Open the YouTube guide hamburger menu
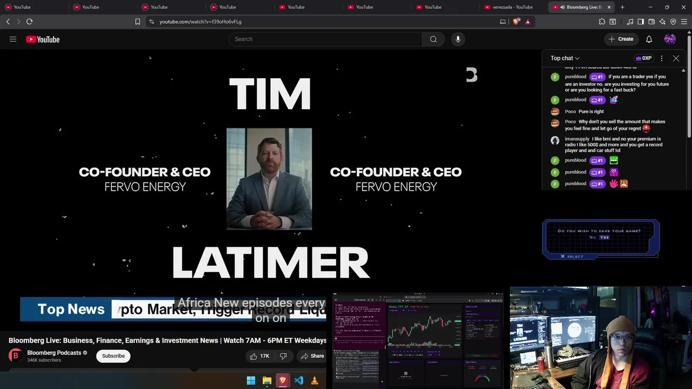Image resolution: width=692 pixels, height=389 pixels. (13, 39)
